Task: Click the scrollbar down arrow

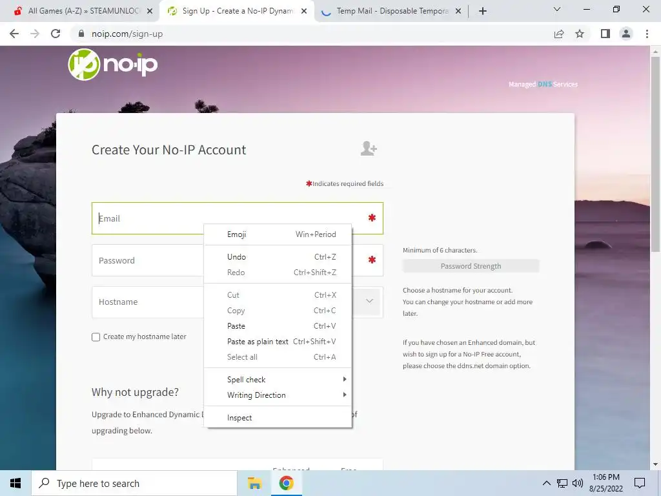Action: 655,465
